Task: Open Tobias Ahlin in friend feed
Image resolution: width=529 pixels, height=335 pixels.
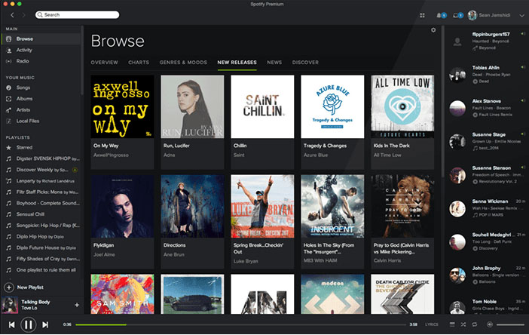Action: (x=485, y=68)
